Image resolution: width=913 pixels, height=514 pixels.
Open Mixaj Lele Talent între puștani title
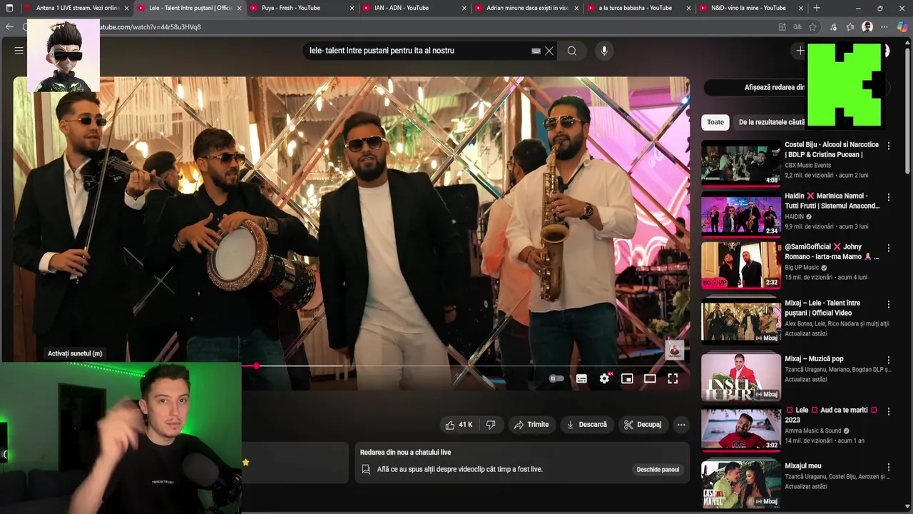[x=822, y=308]
